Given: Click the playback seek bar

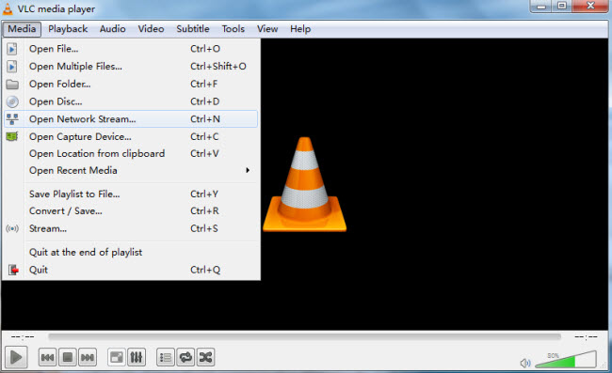Looking at the screenshot, I should tap(304, 336).
